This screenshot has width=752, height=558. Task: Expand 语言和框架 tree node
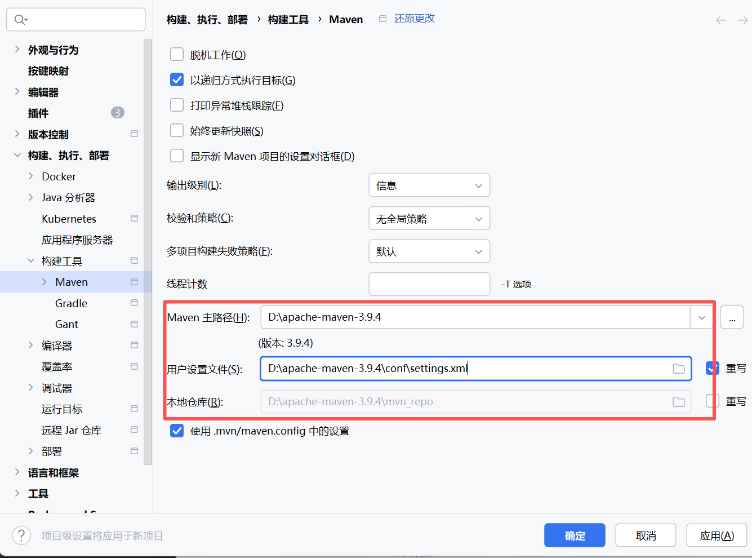[x=17, y=472]
